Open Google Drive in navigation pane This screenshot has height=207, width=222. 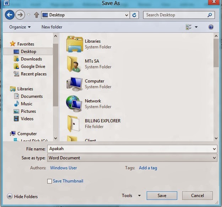(x=33, y=67)
